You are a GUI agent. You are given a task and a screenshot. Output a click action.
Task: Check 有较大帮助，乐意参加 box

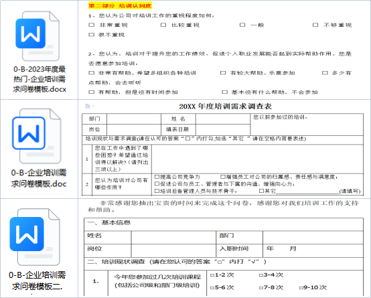223,73
